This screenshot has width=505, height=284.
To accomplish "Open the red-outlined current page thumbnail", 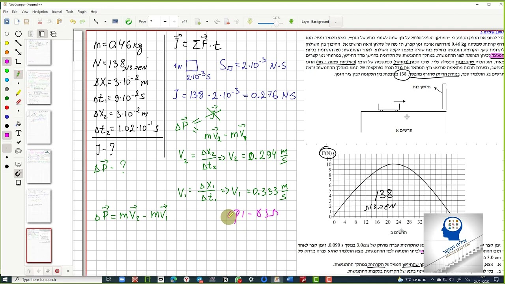I will coord(39,245).
